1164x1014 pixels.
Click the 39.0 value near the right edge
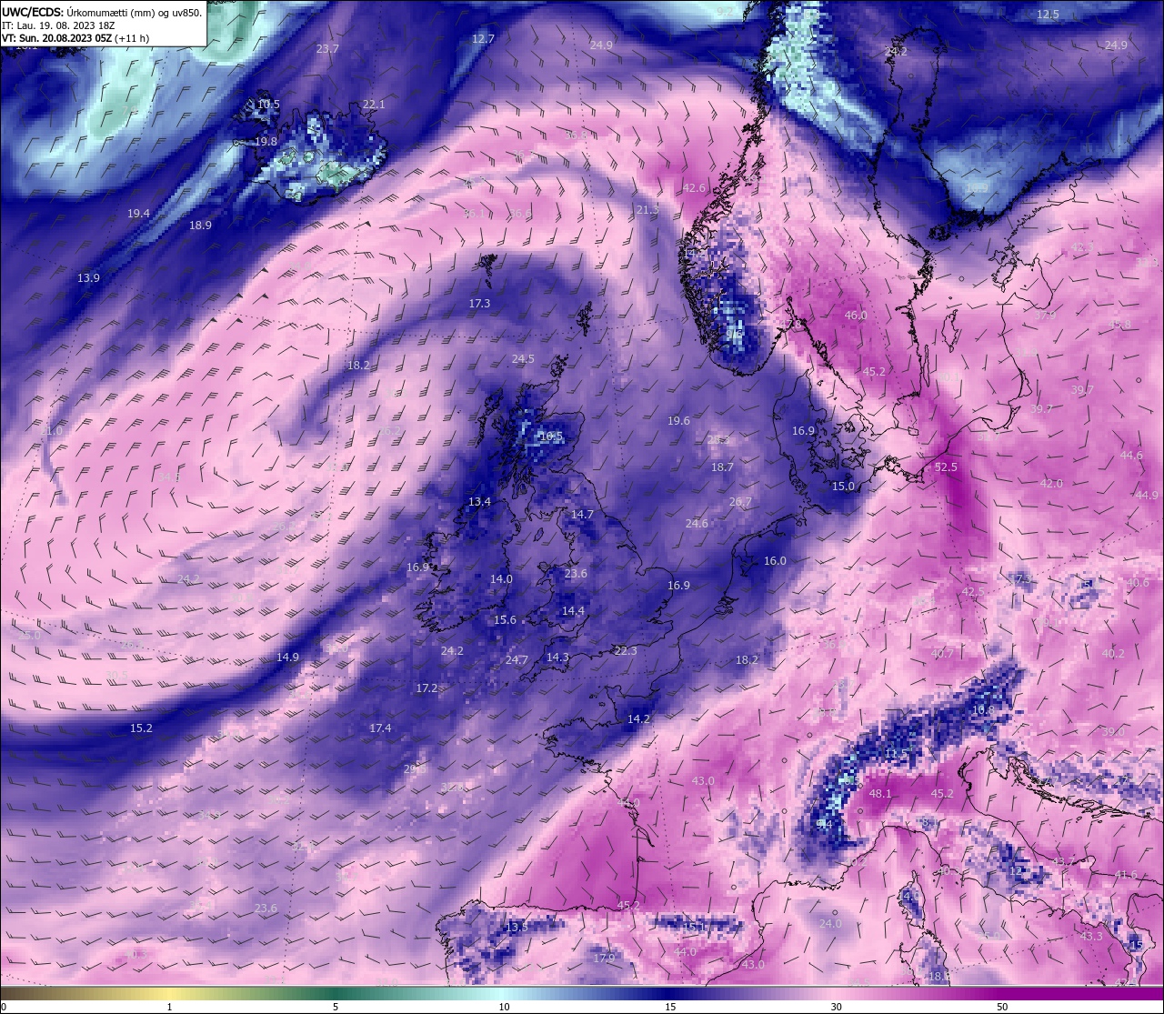[x=1113, y=732]
